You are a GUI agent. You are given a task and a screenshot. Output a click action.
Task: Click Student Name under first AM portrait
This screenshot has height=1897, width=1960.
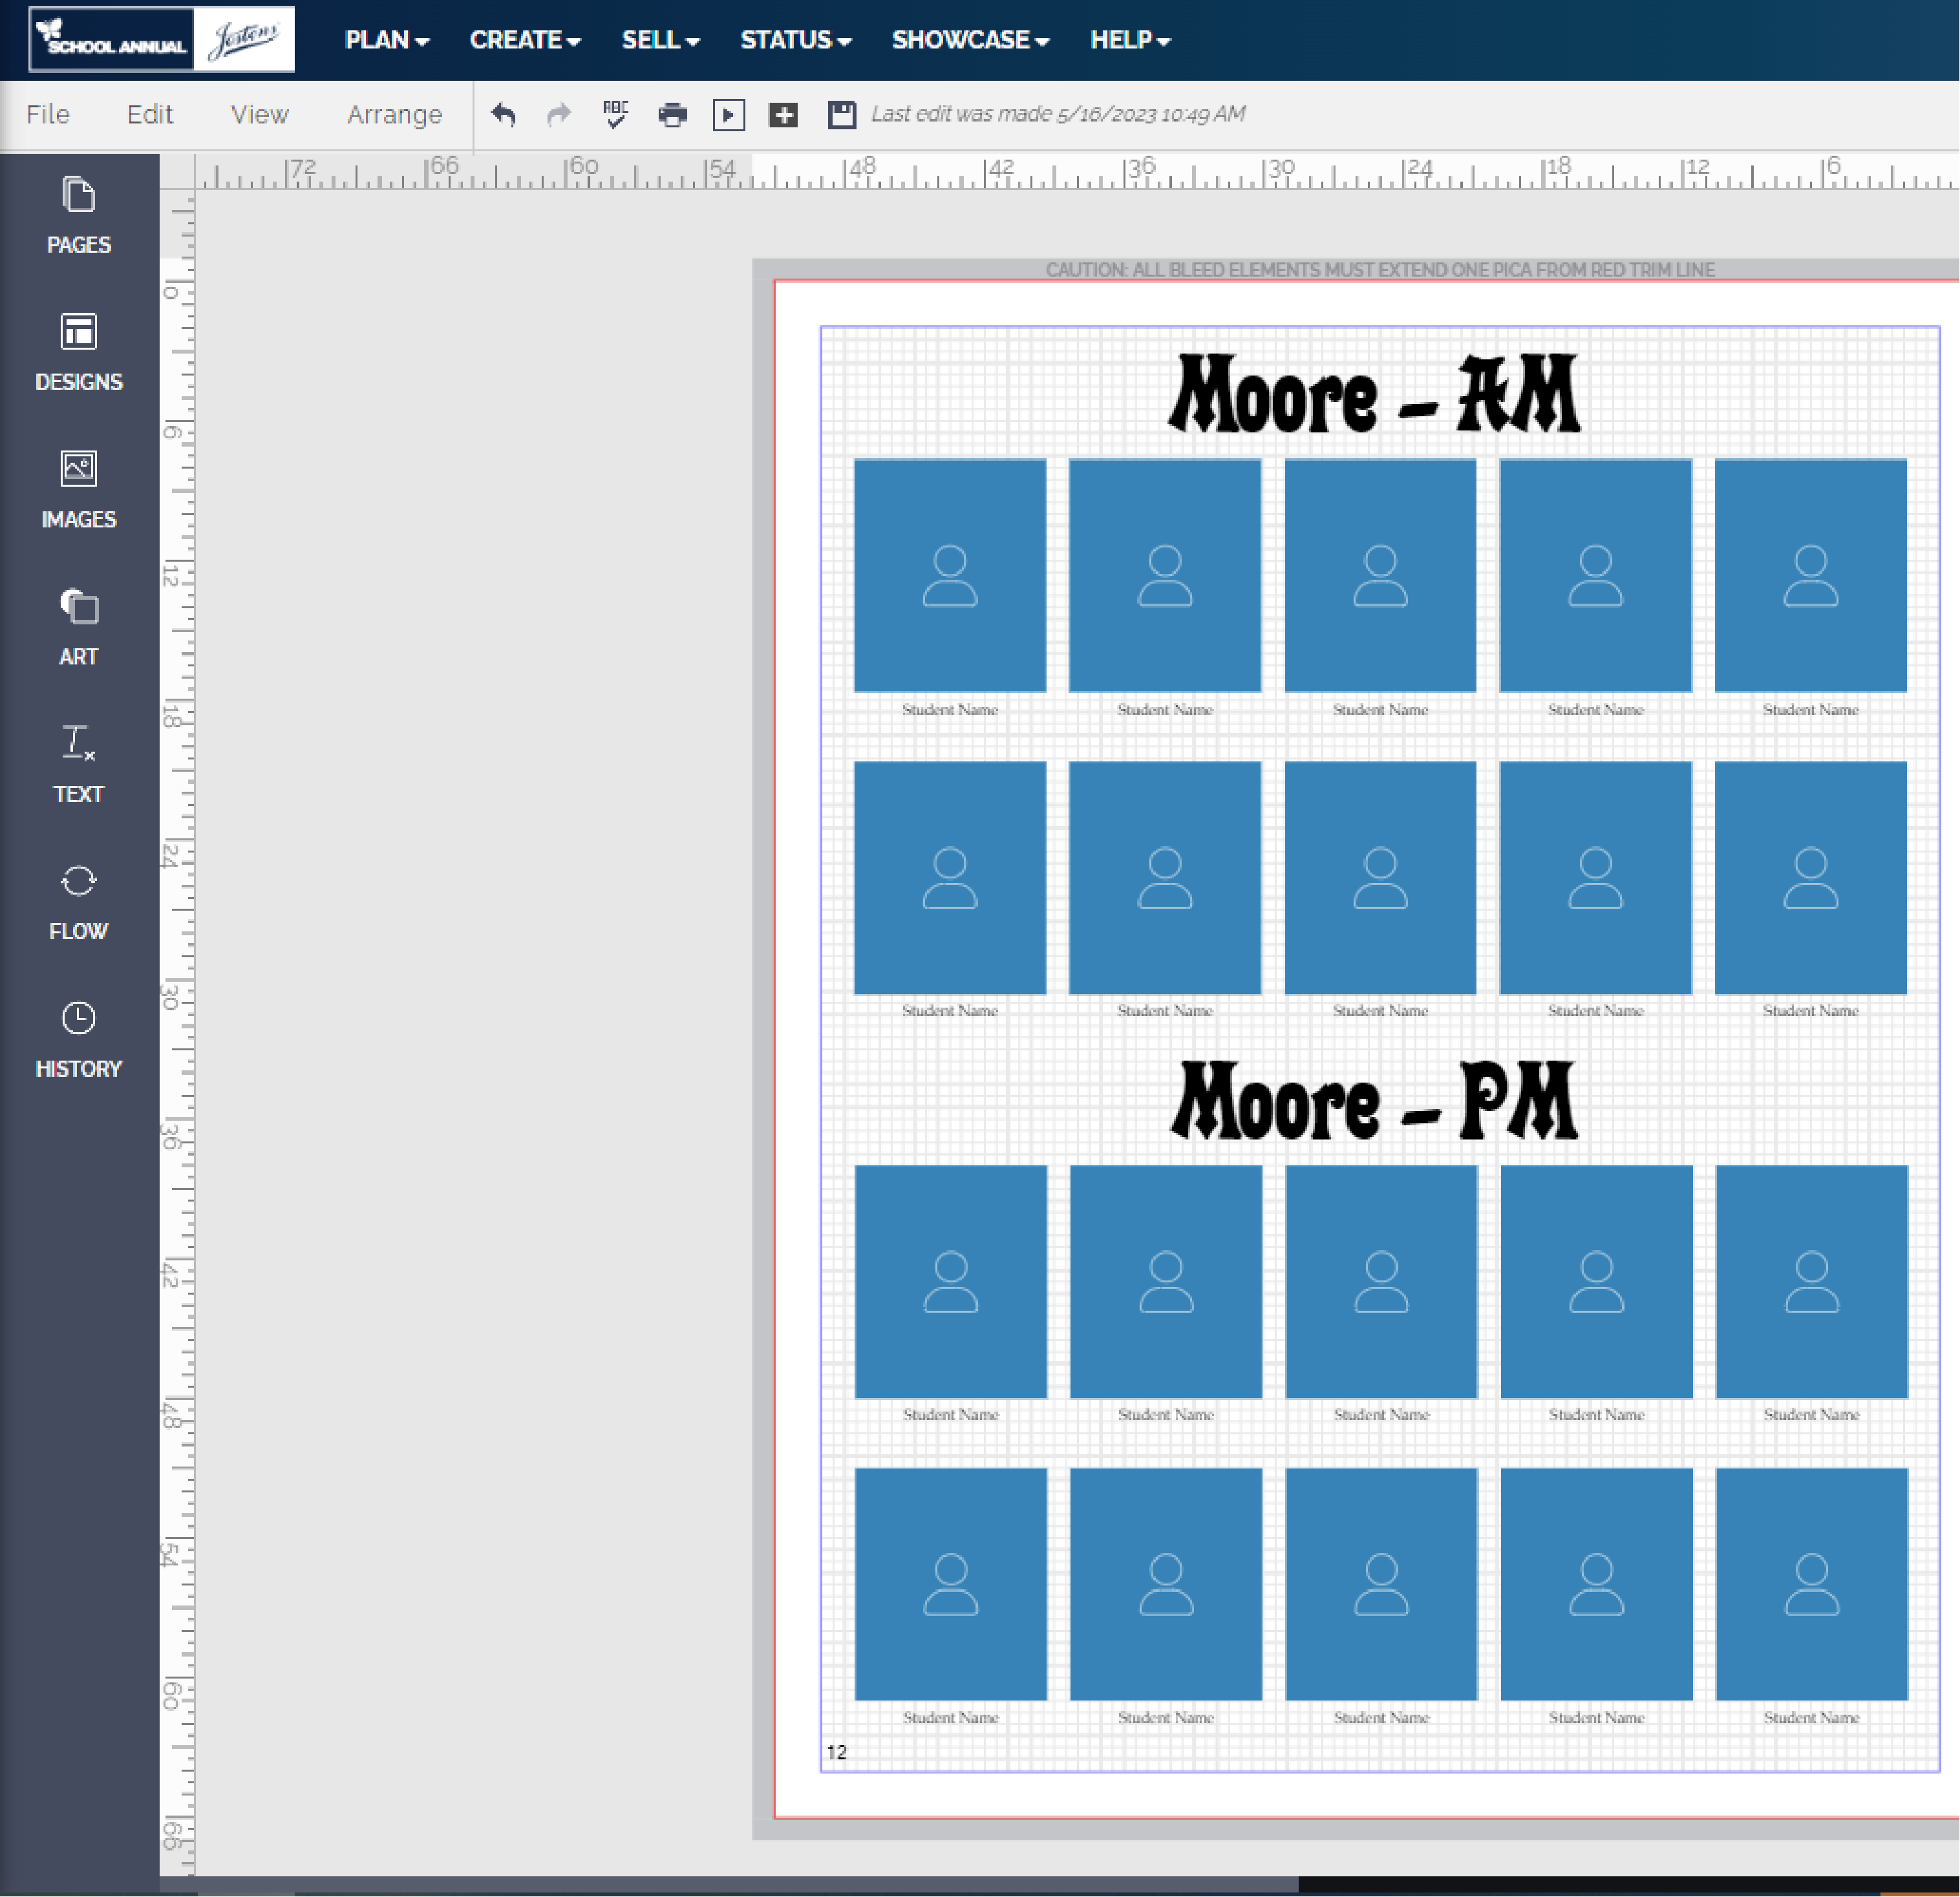(950, 709)
